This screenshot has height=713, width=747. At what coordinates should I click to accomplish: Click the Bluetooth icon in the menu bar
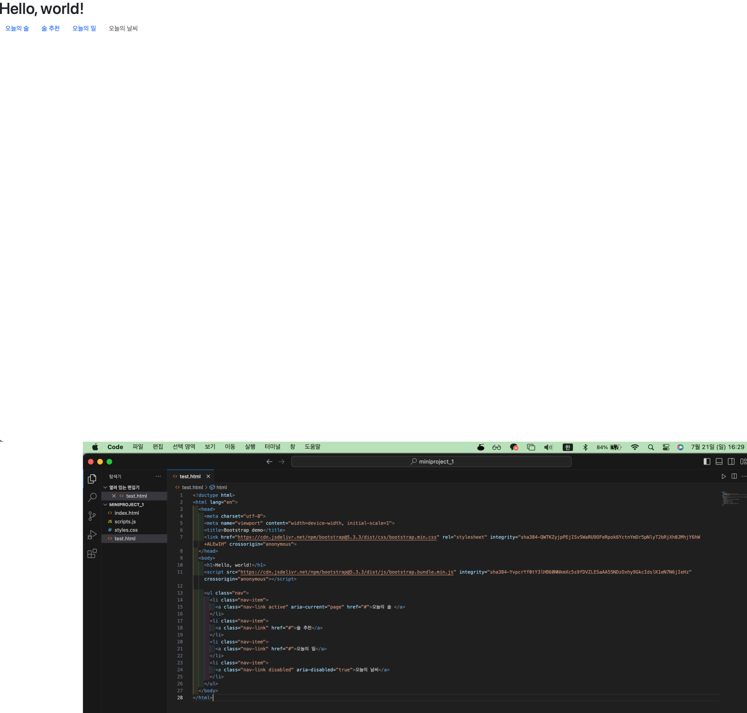[585, 447]
